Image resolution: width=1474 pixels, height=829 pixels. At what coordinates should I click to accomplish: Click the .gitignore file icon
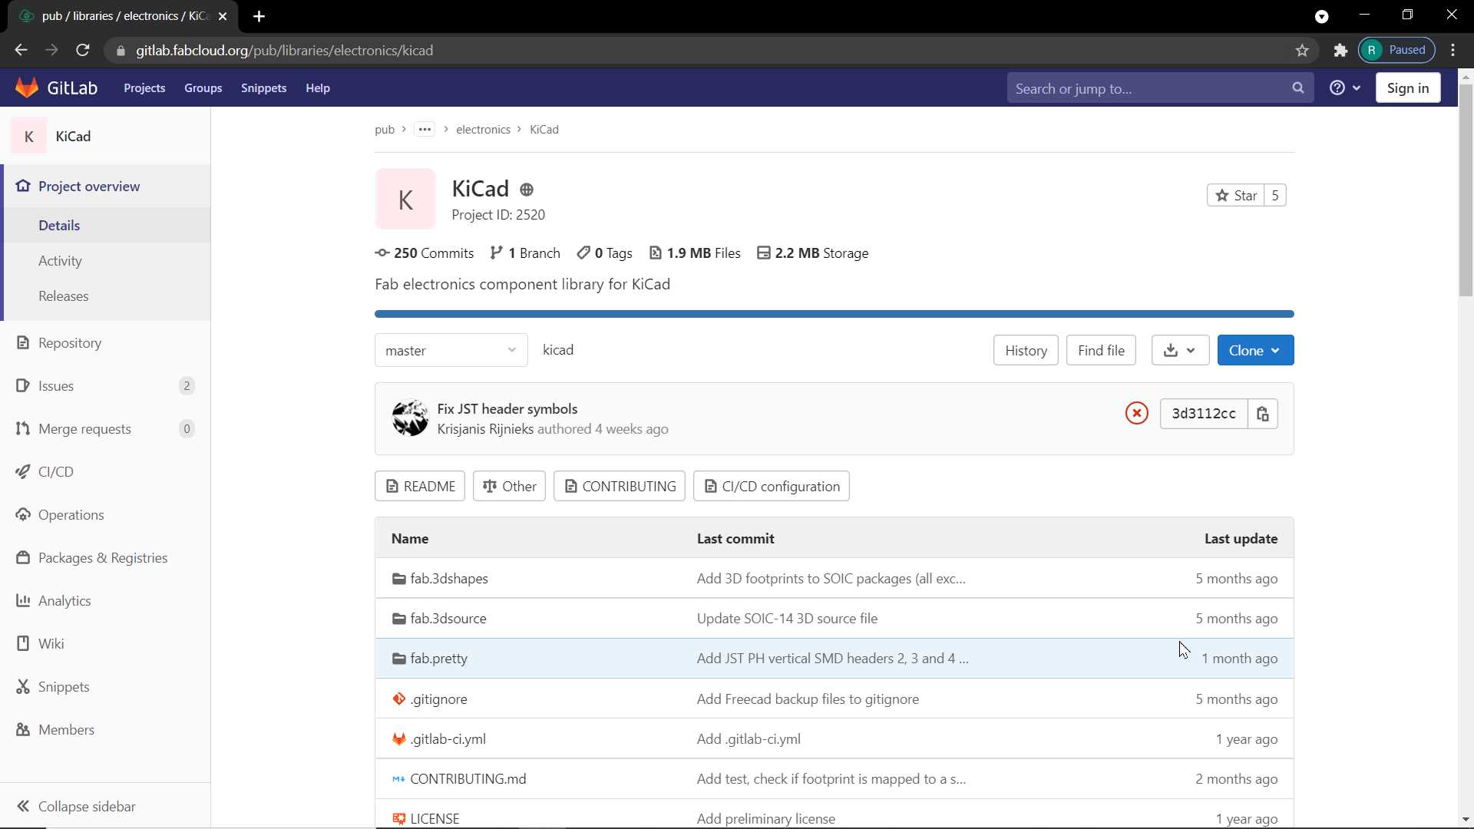click(x=398, y=699)
